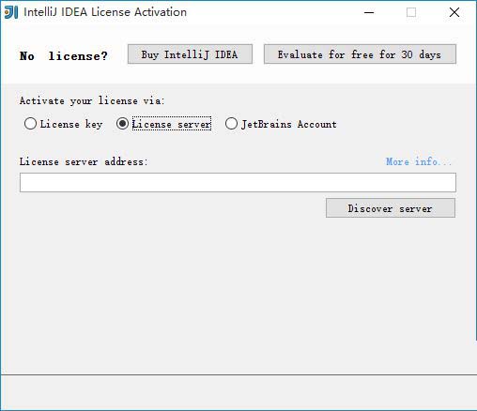The height and width of the screenshot is (411, 477).
Task: Minimize the License Activation window
Action: click(x=369, y=12)
